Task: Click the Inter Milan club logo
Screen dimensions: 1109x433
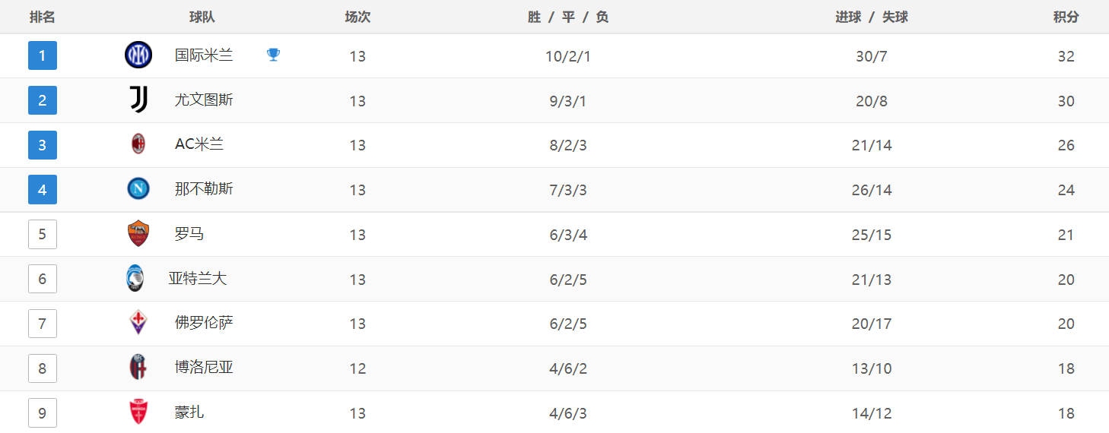Action: tap(138, 55)
